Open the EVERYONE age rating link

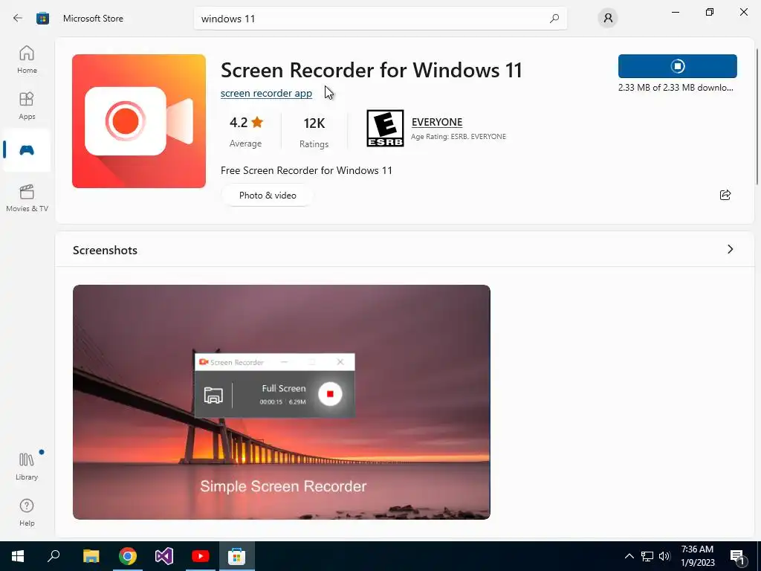pyautogui.click(x=437, y=122)
